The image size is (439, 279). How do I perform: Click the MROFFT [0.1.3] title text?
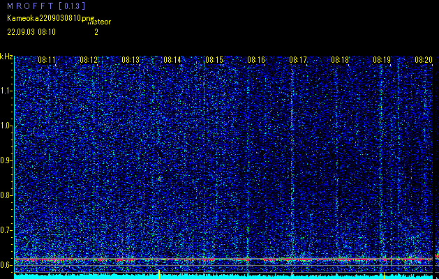(46, 6)
